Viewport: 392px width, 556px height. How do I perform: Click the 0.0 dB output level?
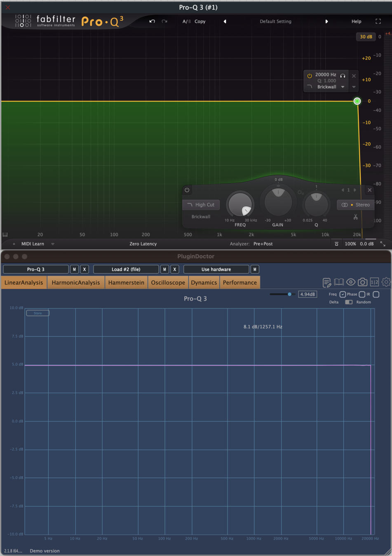367,244
